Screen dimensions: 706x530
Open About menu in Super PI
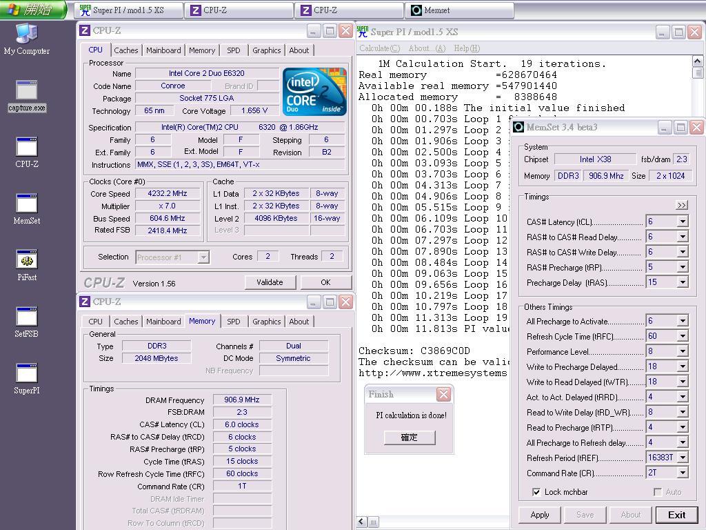click(426, 48)
